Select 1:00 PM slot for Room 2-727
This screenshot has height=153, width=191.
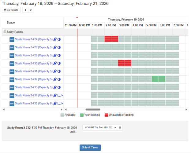pyautogui.click(x=94, y=39)
